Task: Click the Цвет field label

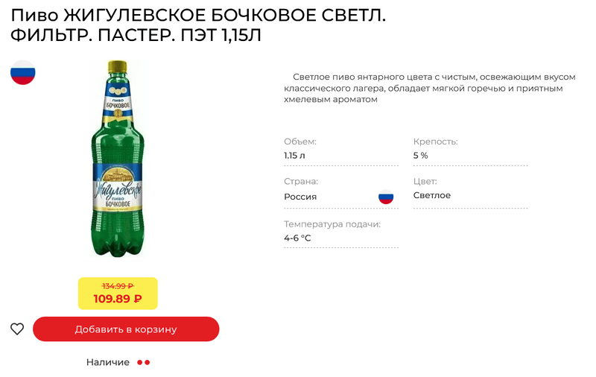Action: 425,182
